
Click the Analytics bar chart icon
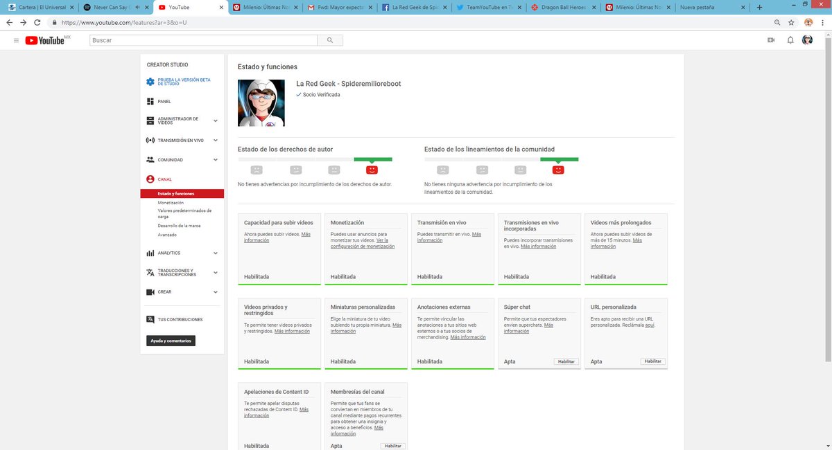[150, 253]
